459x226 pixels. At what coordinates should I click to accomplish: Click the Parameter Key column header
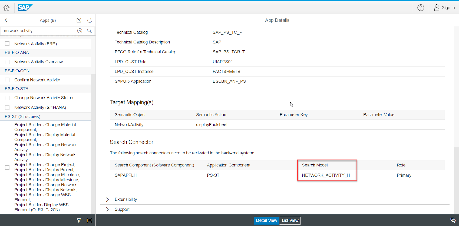coord(293,115)
